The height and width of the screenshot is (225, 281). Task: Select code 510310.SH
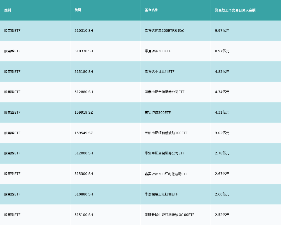[x=84, y=31]
